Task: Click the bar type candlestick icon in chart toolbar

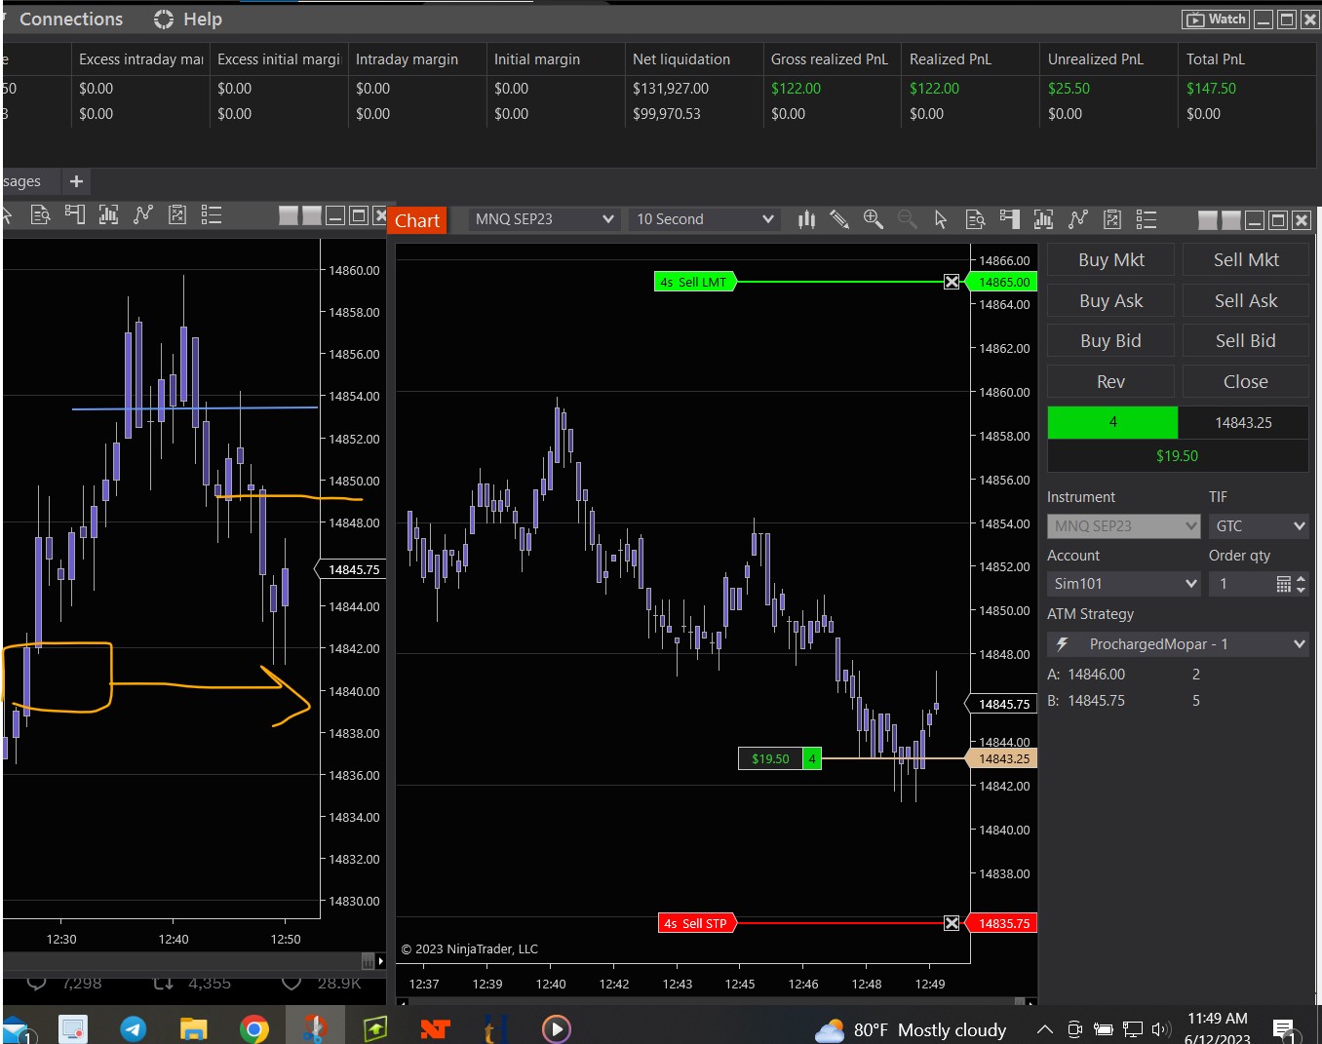Action: tap(806, 219)
